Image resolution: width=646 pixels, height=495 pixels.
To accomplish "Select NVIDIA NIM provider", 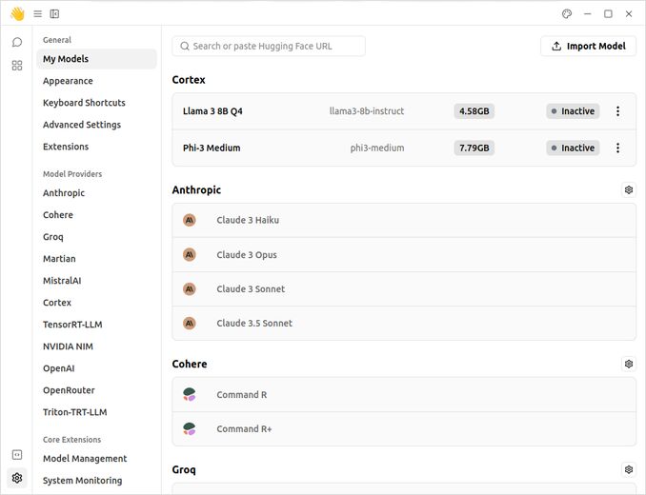I will coord(68,346).
